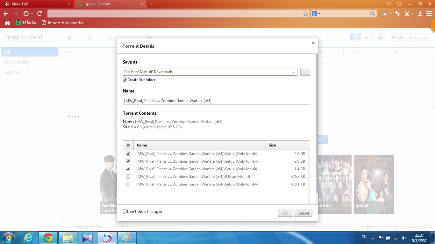
Task: Expand the media downloader dropdown arrow
Action: tap(390, 14)
